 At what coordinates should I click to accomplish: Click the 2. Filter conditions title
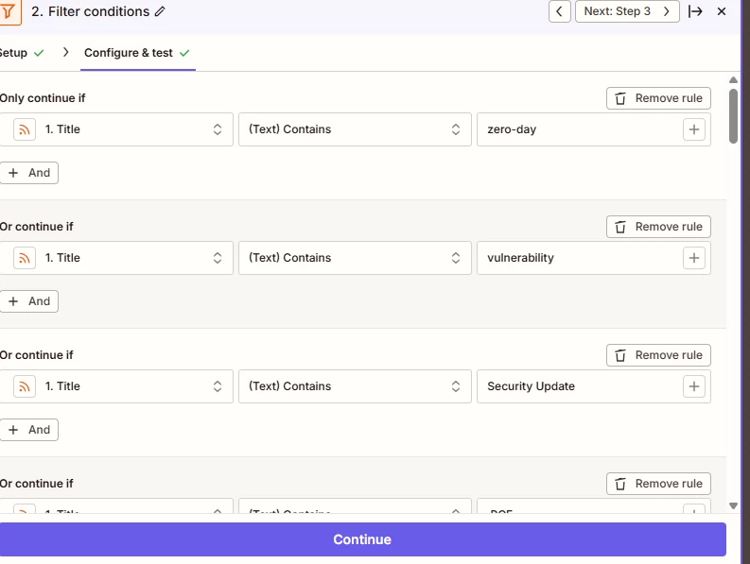pos(91,11)
